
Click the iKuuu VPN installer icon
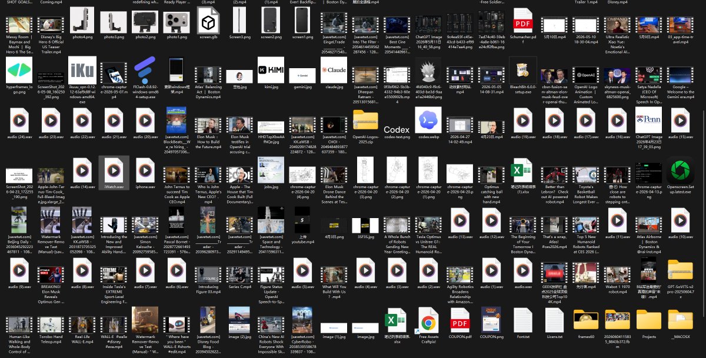coord(82,71)
